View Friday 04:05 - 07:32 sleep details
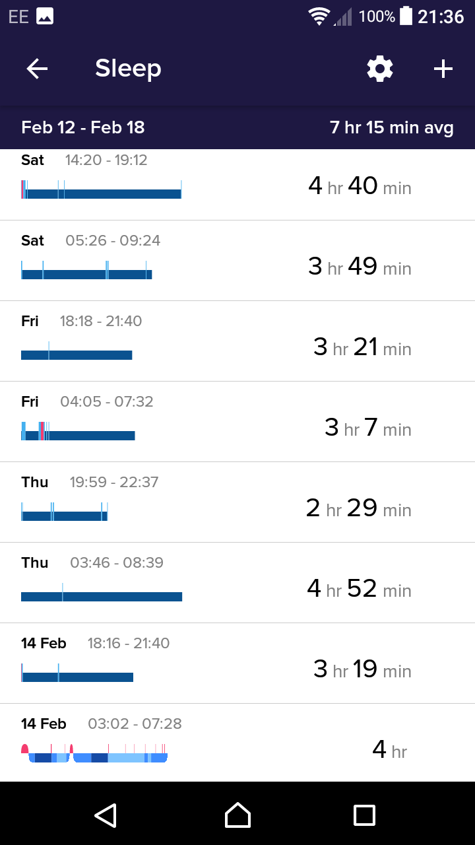The height and width of the screenshot is (845, 475). 237,422
